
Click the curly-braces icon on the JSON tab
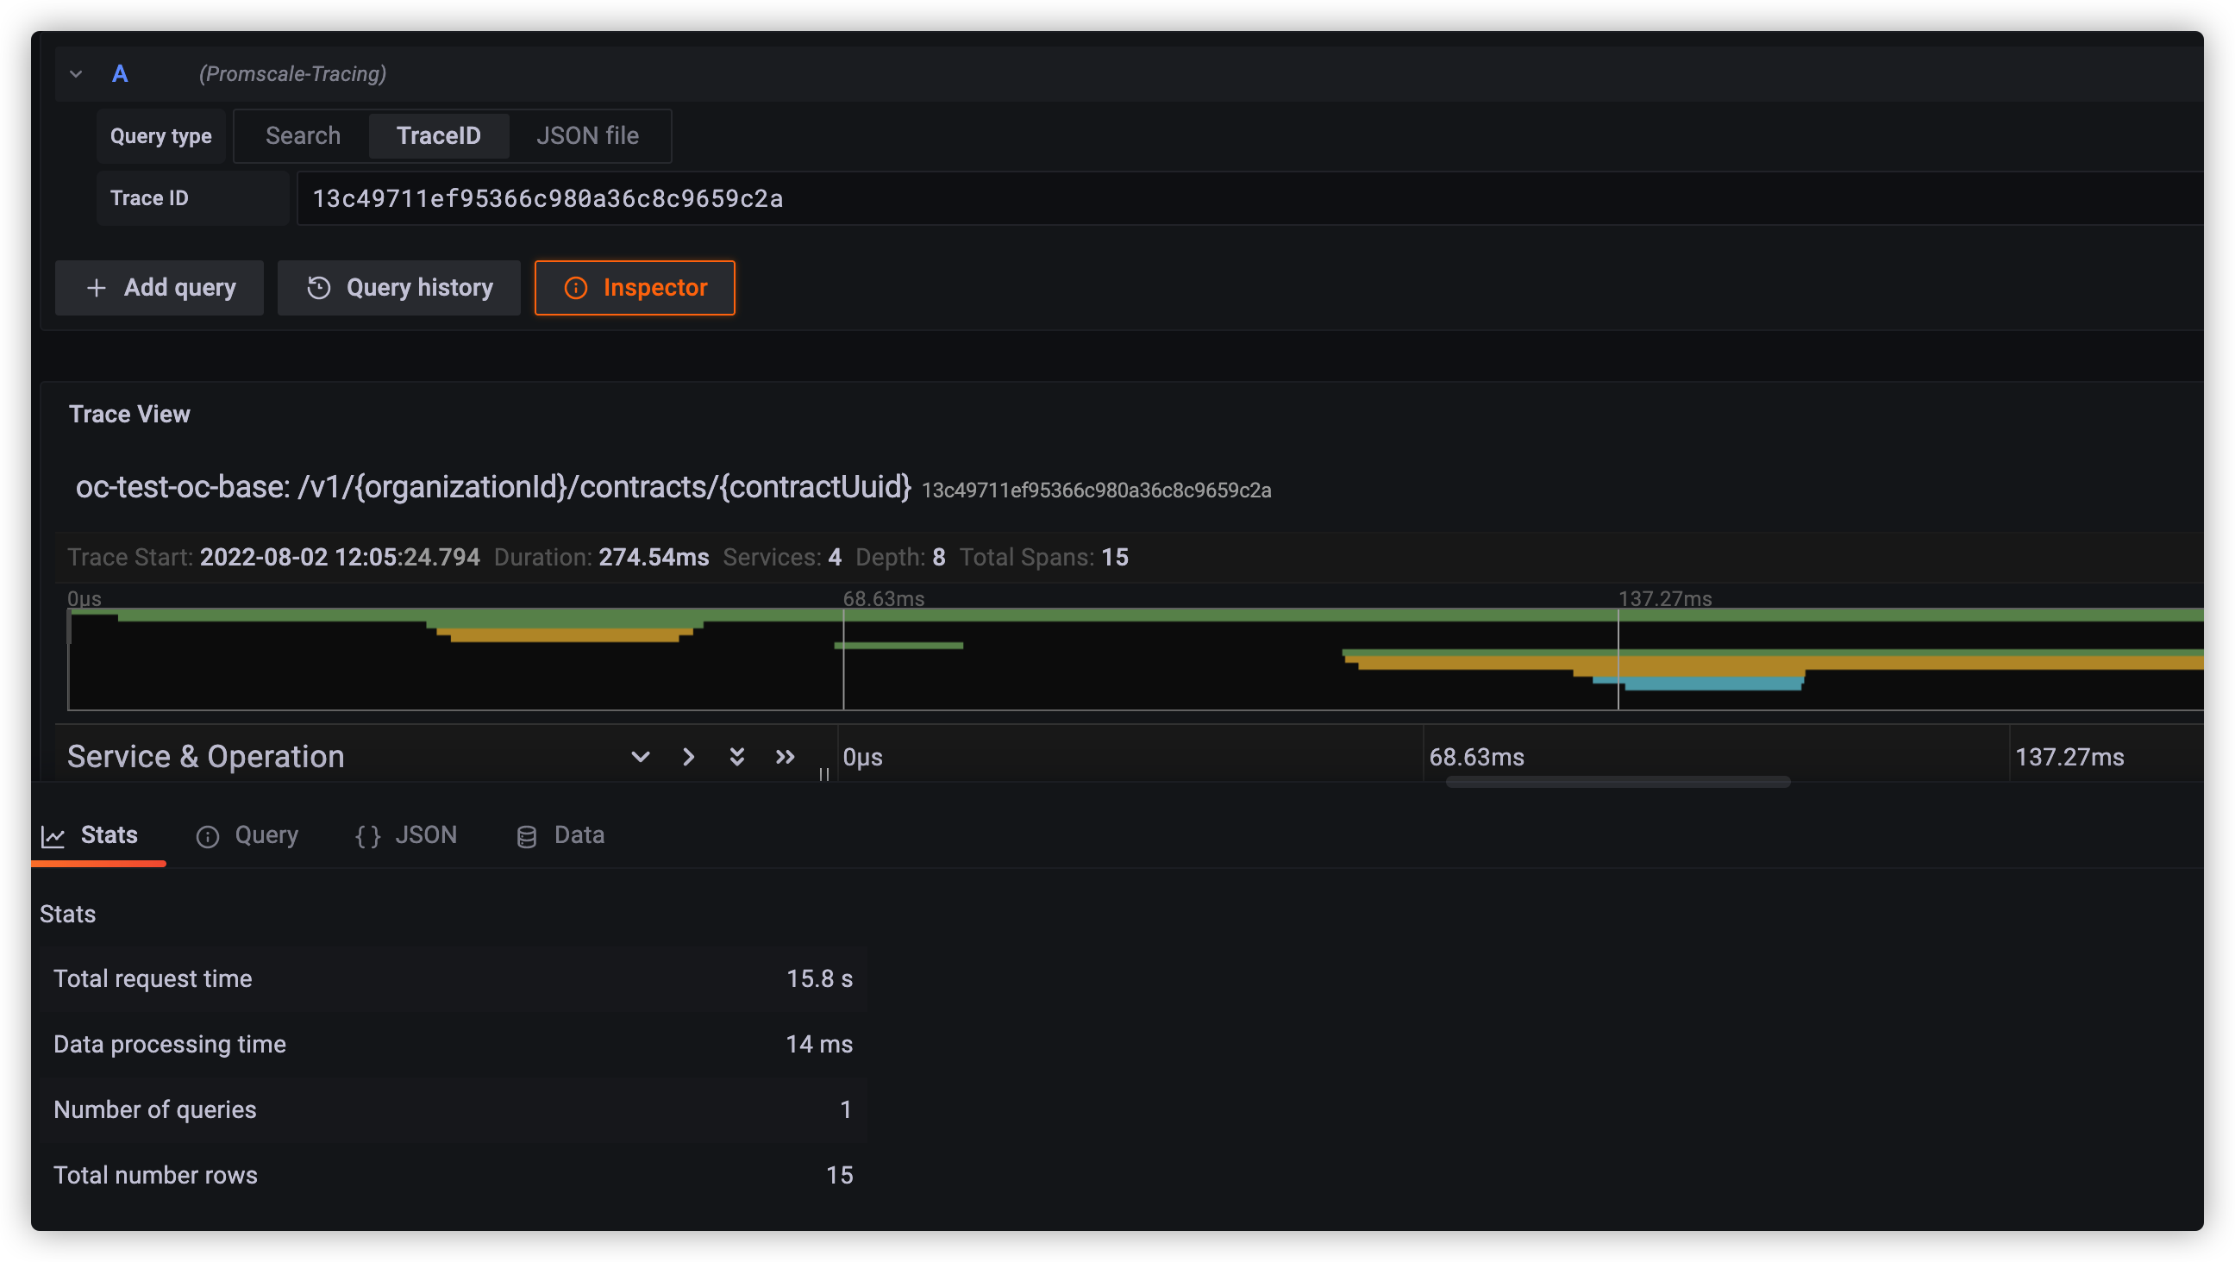pyautogui.click(x=367, y=835)
